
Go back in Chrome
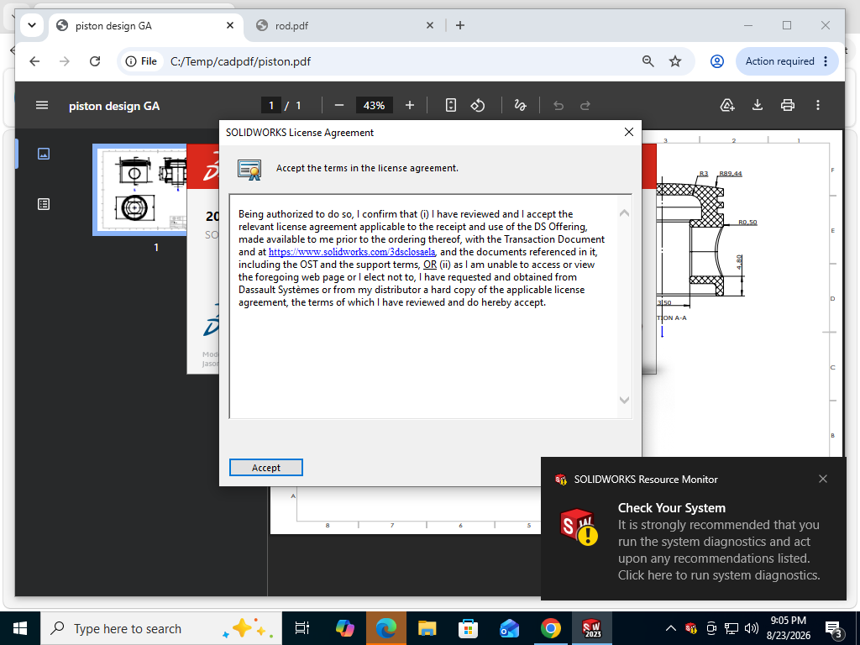coord(34,61)
